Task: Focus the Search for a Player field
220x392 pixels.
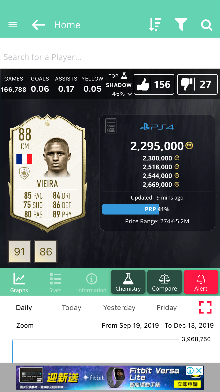Action: point(110,57)
